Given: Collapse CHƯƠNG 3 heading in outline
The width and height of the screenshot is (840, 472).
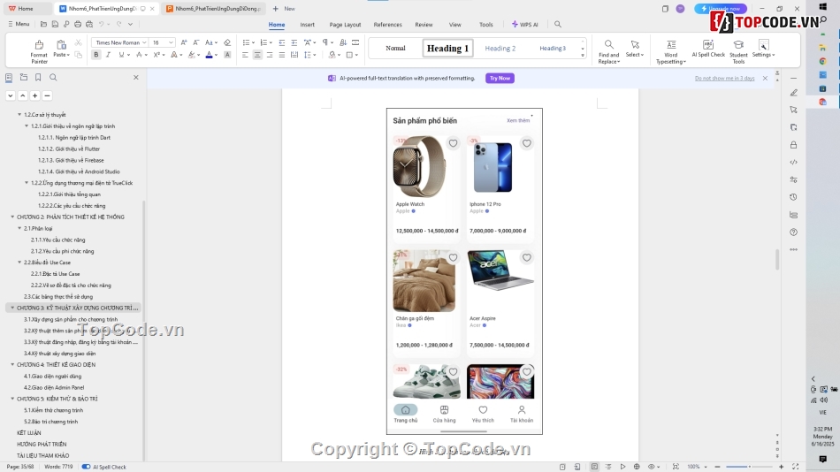Looking at the screenshot, I should pyautogui.click(x=12, y=308).
